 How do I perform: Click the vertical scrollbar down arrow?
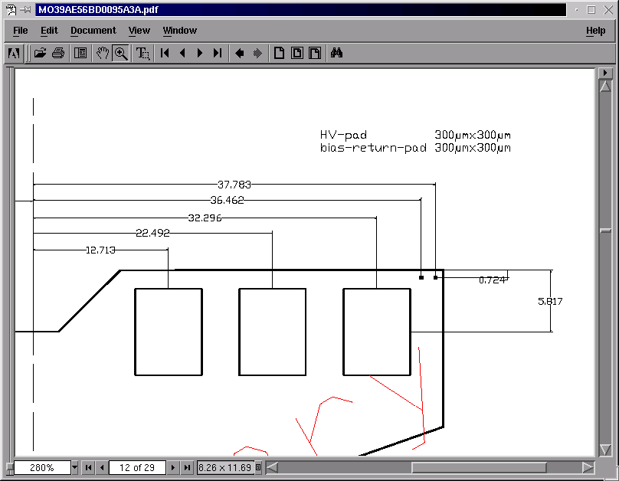point(605,450)
